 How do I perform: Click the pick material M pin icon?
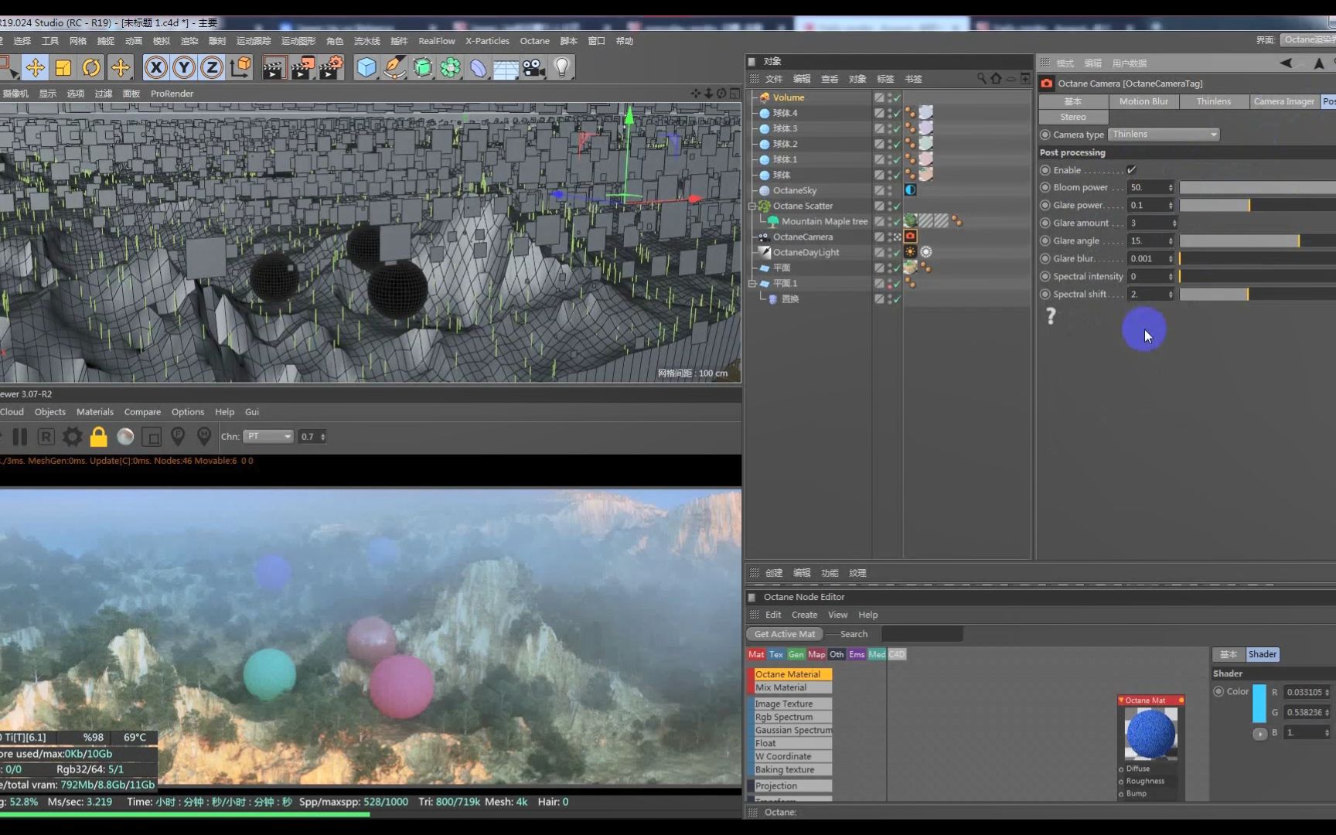[204, 437]
